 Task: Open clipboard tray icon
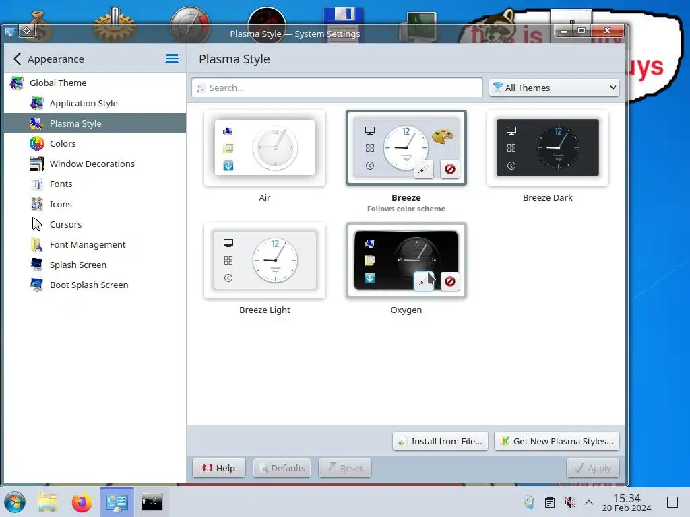(550, 502)
